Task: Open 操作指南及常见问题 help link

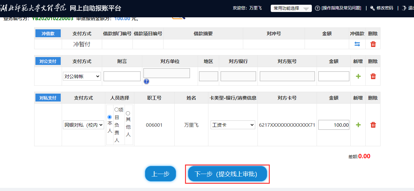Action: pyautogui.click(x=341, y=8)
